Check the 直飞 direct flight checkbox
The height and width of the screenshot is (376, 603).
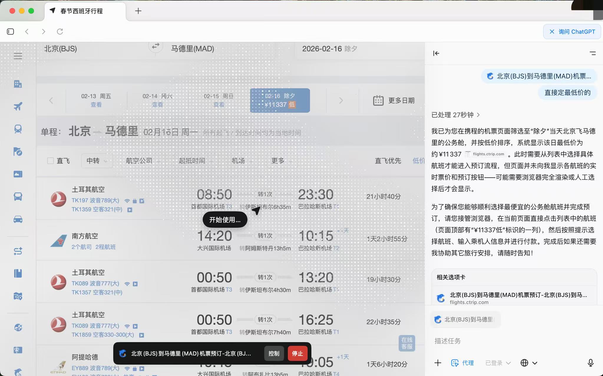(x=50, y=161)
